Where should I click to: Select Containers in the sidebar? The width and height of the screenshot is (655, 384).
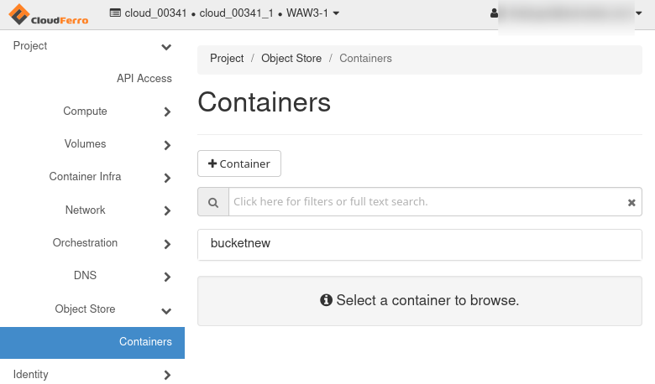click(x=145, y=342)
